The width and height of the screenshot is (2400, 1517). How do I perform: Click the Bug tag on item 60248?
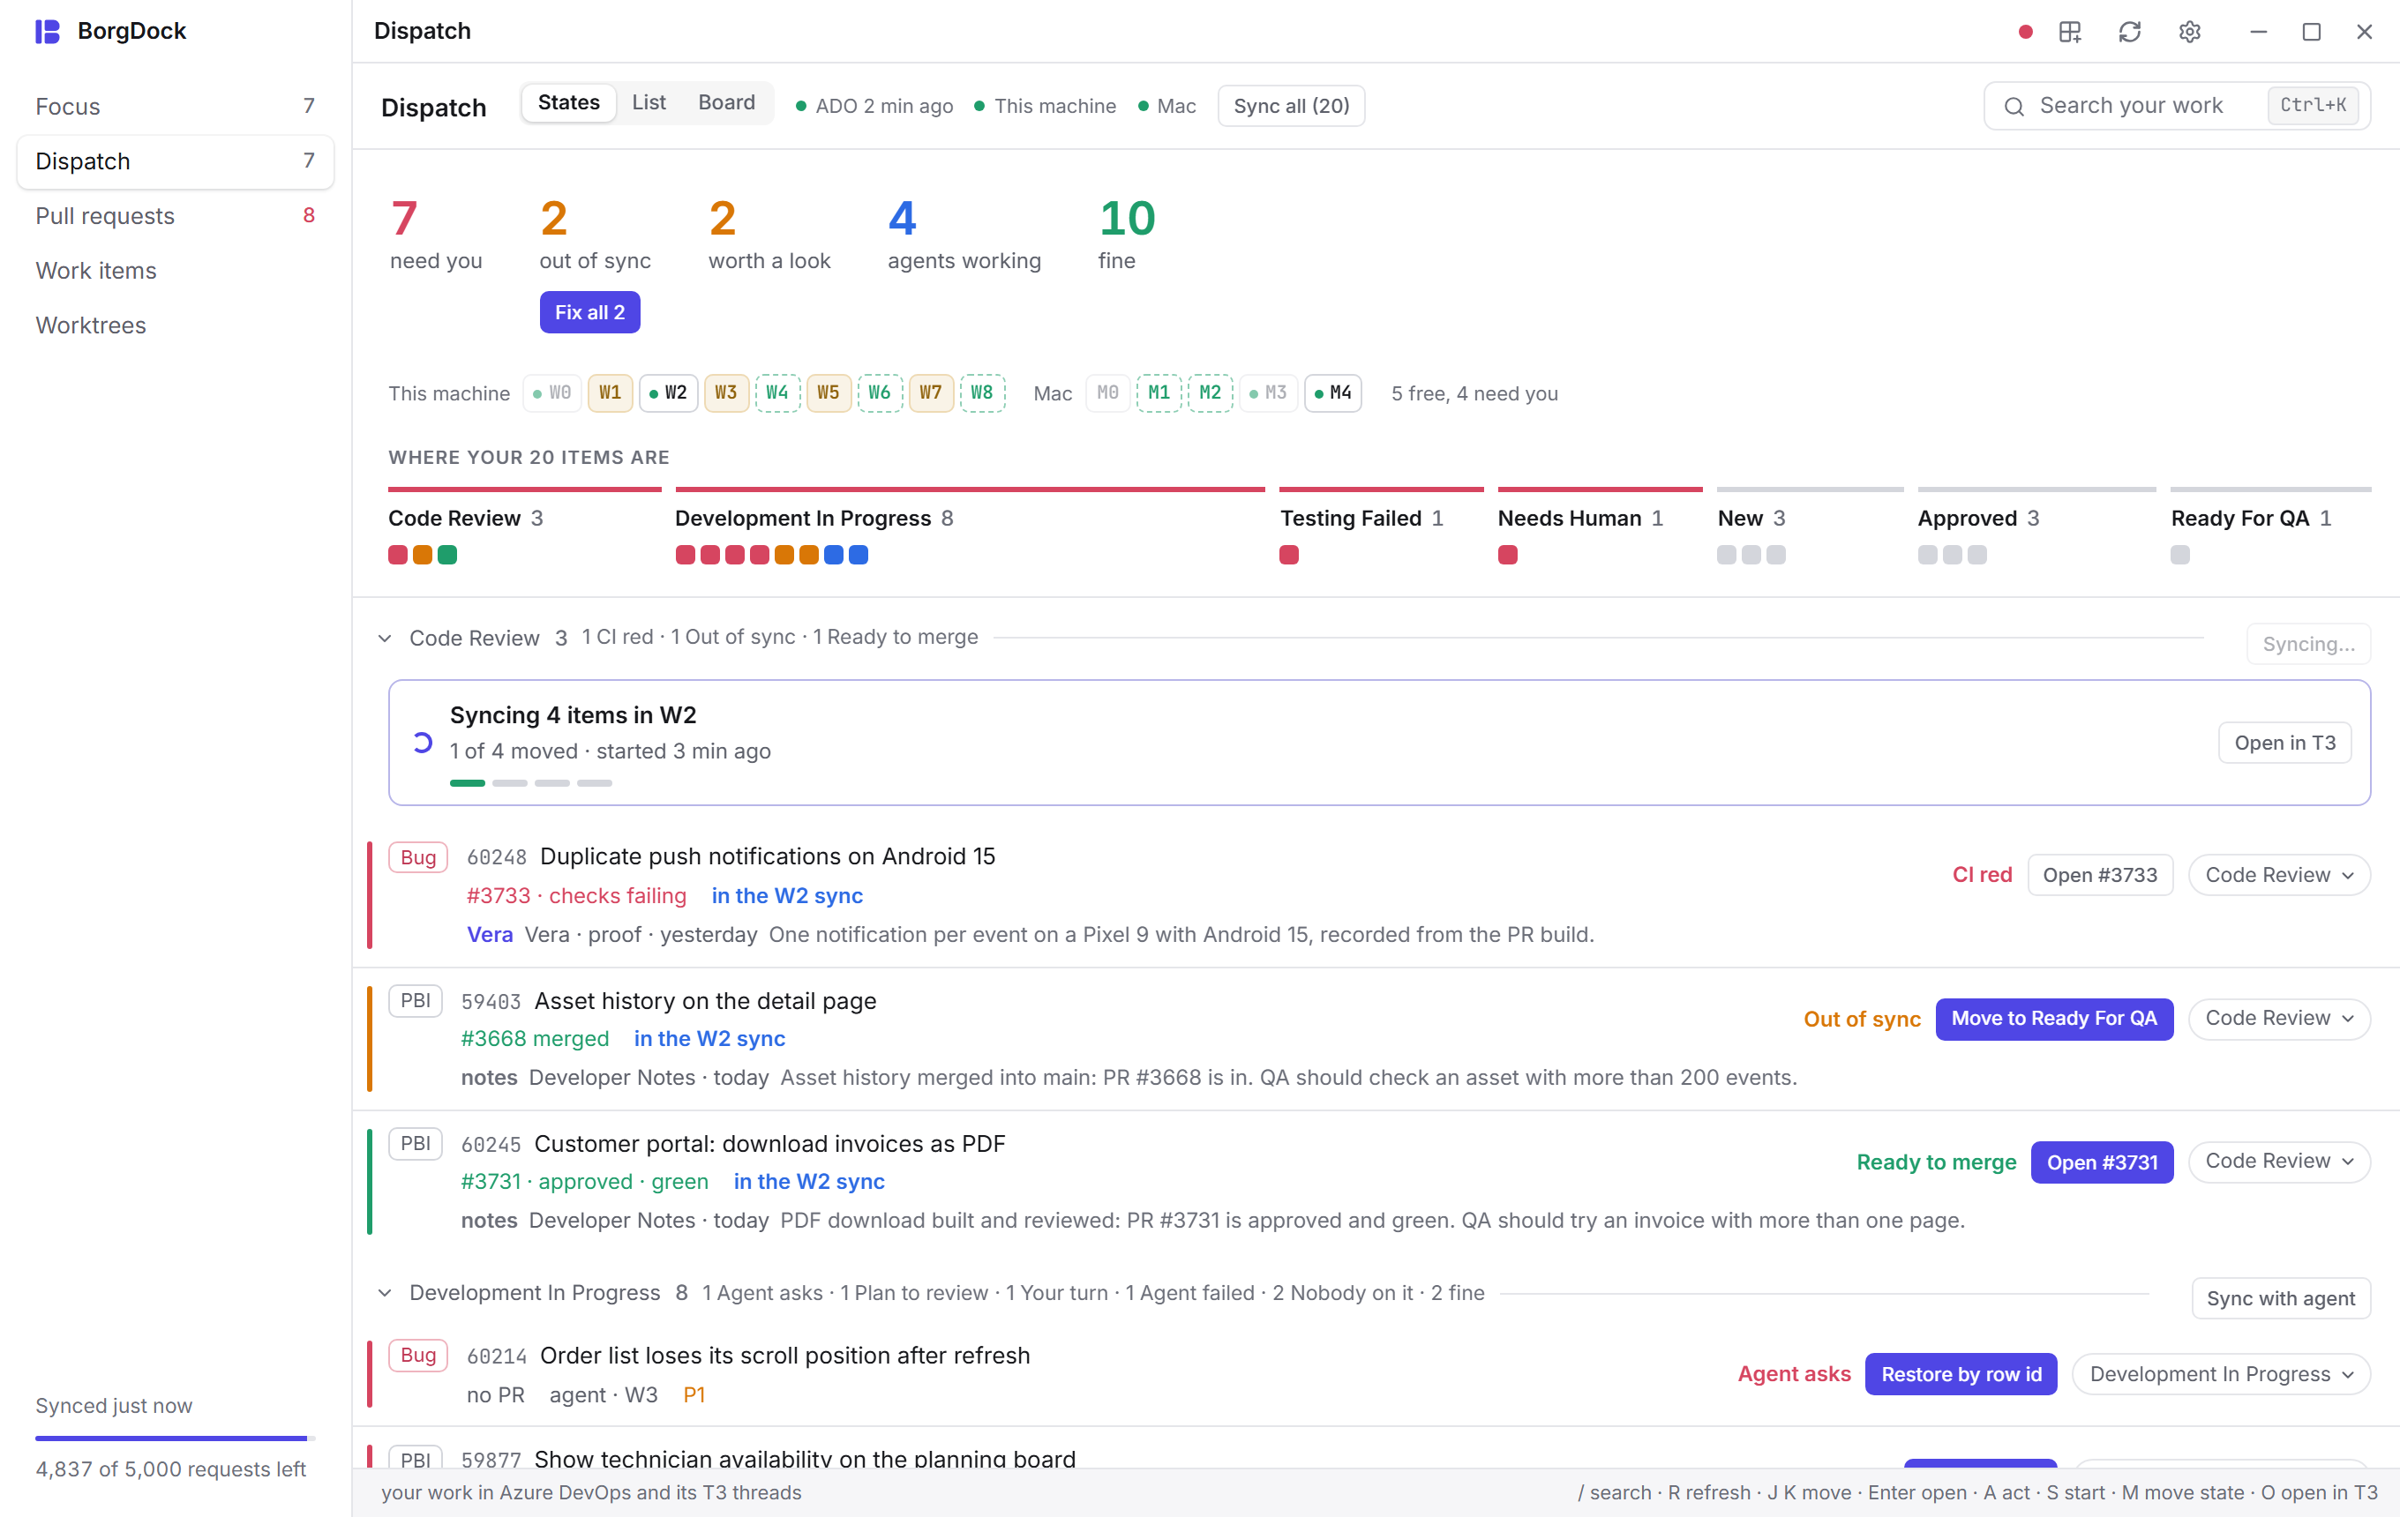click(x=418, y=856)
